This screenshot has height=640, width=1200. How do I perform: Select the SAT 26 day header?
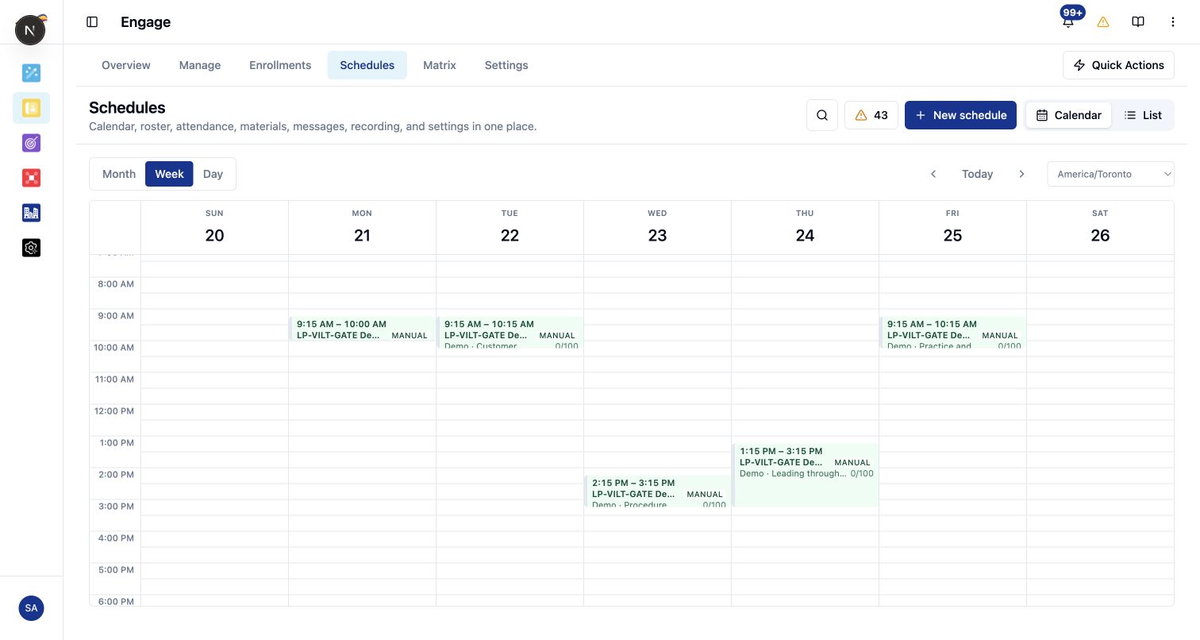point(1100,227)
